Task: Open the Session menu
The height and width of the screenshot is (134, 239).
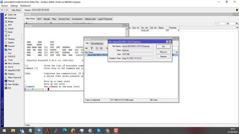Action: point(4,6)
